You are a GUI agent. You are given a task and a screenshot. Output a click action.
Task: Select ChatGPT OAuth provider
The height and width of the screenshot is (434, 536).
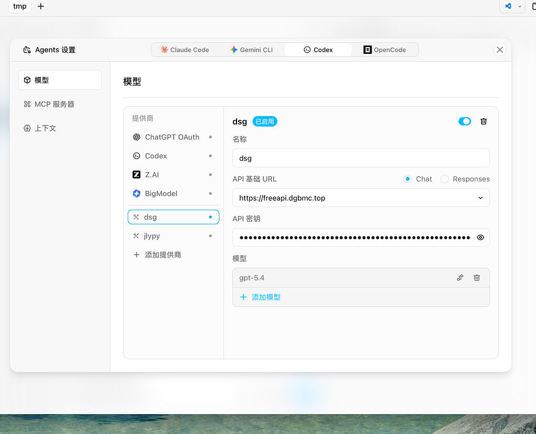(x=173, y=137)
